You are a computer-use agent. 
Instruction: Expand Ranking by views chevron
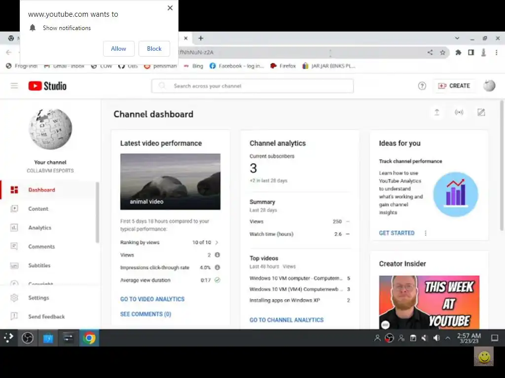pyautogui.click(x=217, y=242)
